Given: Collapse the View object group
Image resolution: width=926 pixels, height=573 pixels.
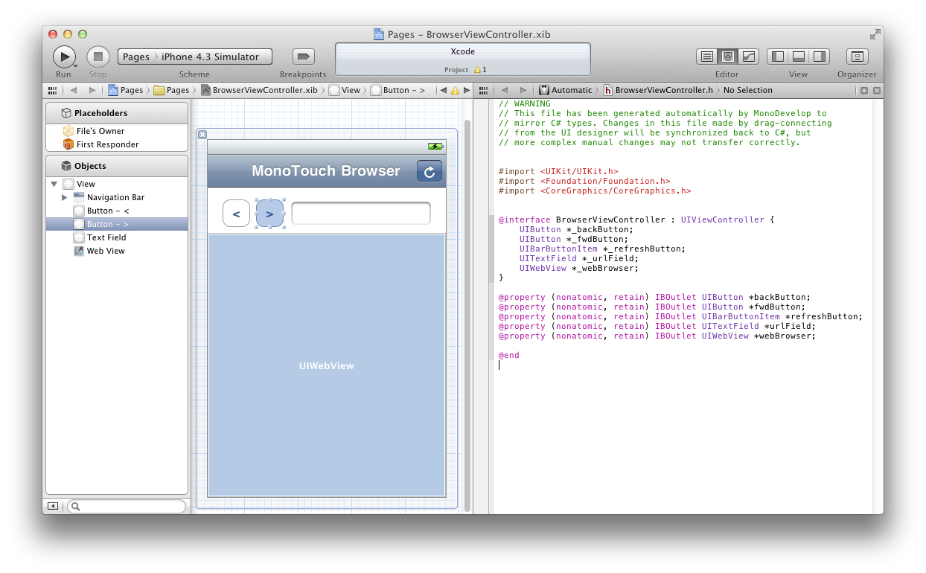Looking at the screenshot, I should (x=53, y=184).
